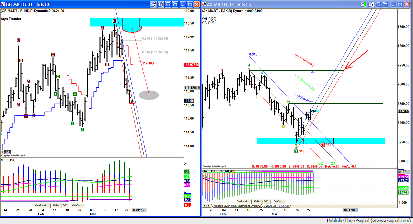This screenshot has height=224, width=413.
Task: Click the OneBand label in GB oscillator panel
Action: point(40,205)
